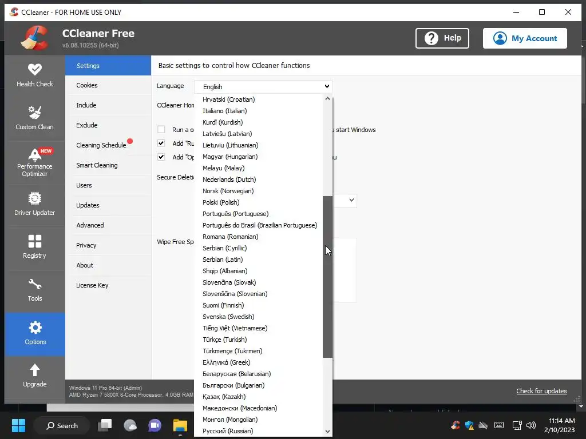Open clock and date flyout
This screenshot has width=586, height=439.
tap(560, 425)
